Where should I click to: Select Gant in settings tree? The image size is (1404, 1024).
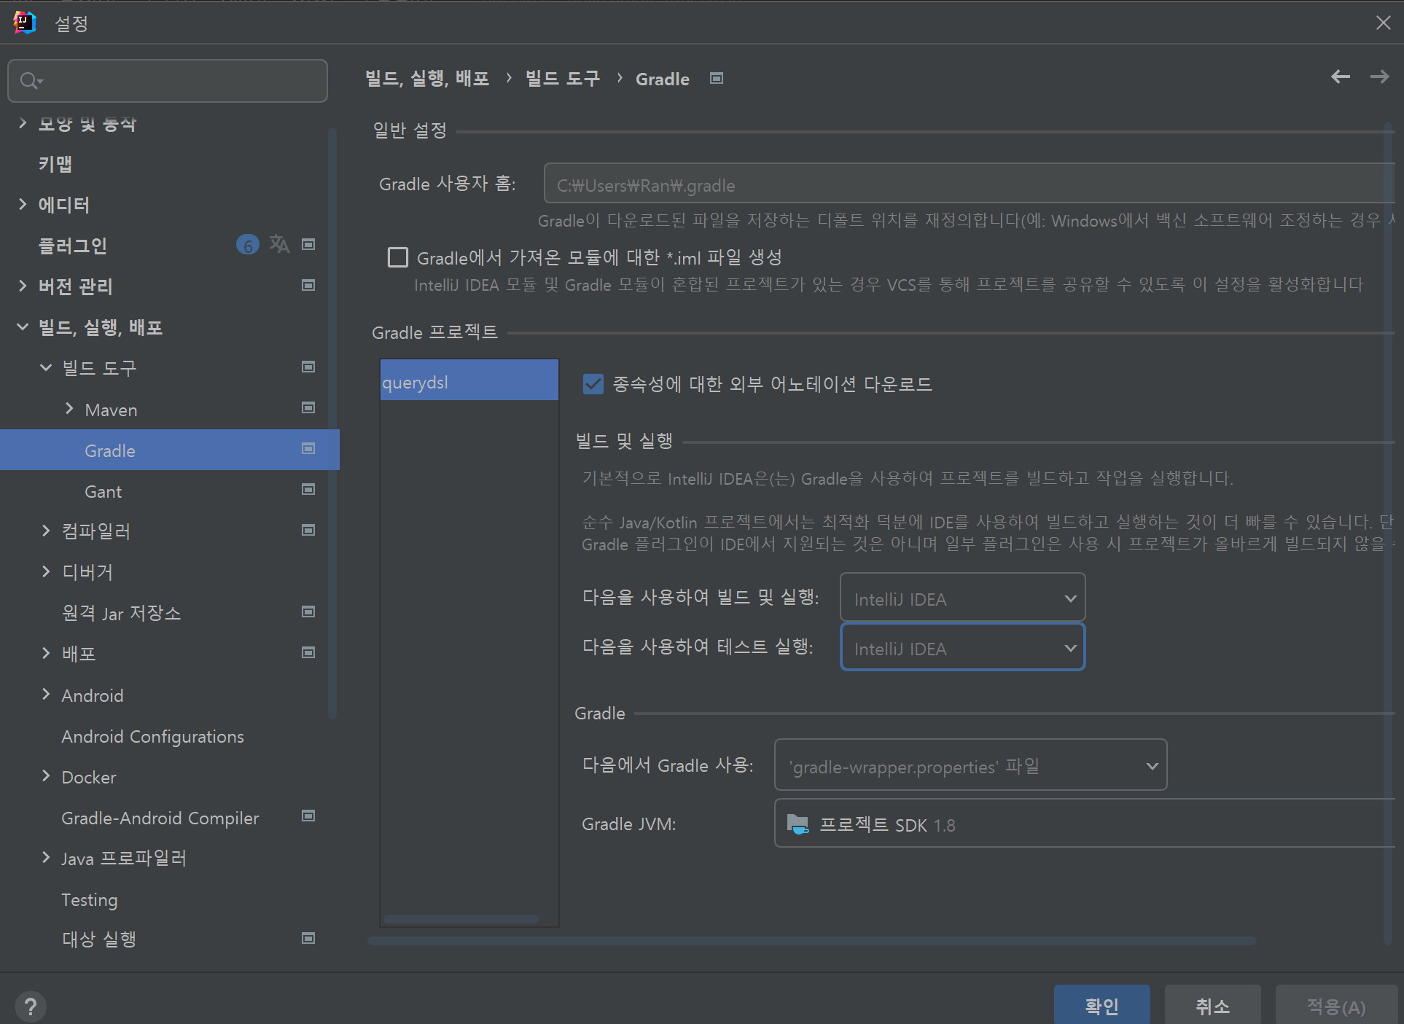(x=104, y=492)
